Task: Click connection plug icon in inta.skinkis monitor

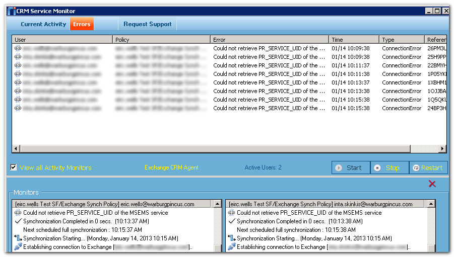Action: [231, 247]
